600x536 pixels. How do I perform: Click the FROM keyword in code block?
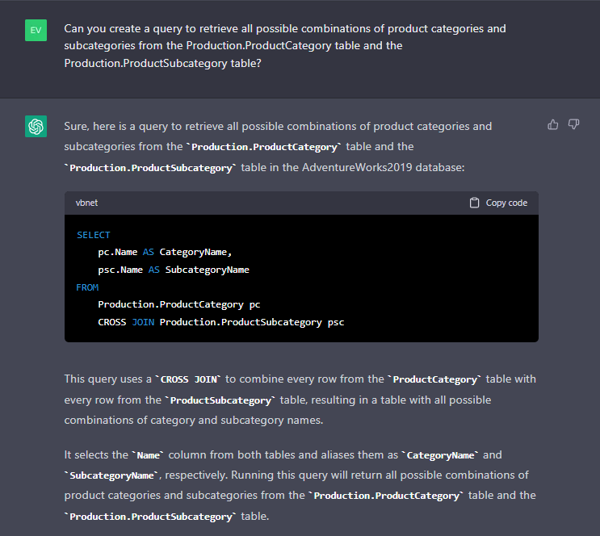tap(87, 287)
